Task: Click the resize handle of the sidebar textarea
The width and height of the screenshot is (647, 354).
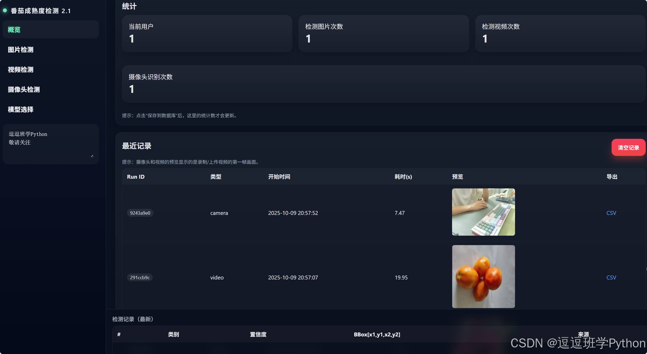Action: click(92, 156)
